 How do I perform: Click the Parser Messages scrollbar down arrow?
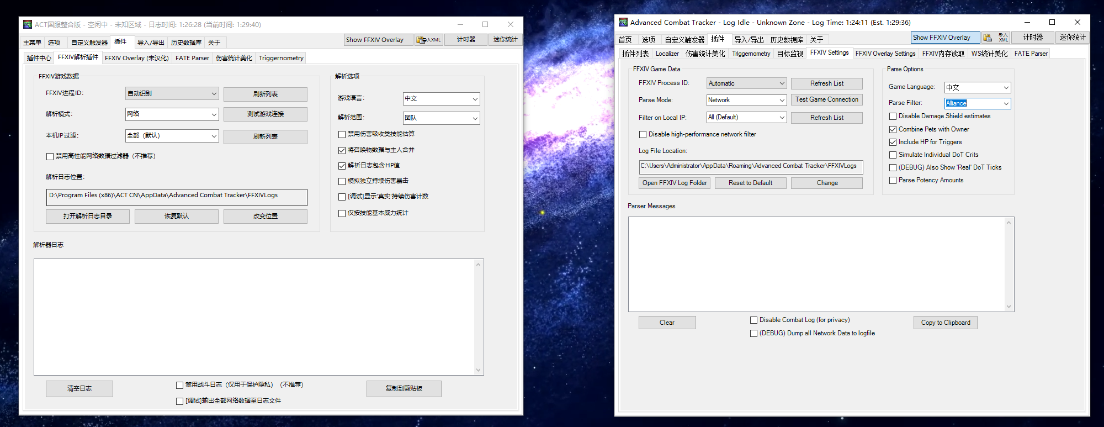pos(1009,307)
